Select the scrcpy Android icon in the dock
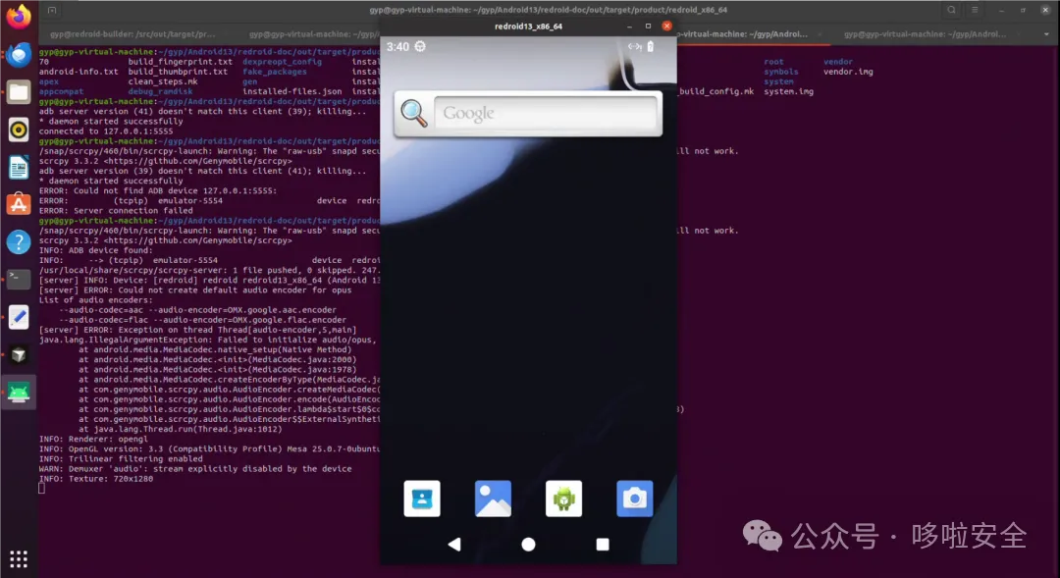This screenshot has height=578, width=1060. (x=19, y=393)
